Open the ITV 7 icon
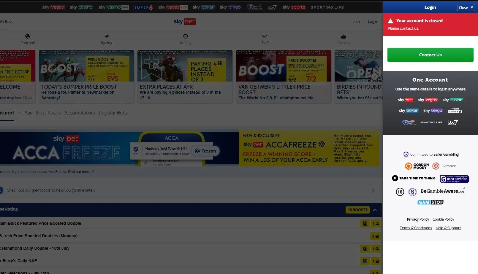This screenshot has width=478, height=274. point(264,36)
